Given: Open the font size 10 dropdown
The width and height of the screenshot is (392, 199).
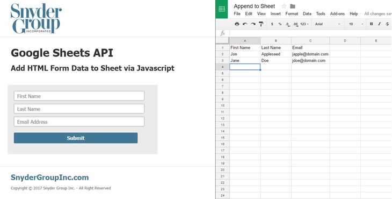Looking at the screenshot, I should tap(356, 24).
